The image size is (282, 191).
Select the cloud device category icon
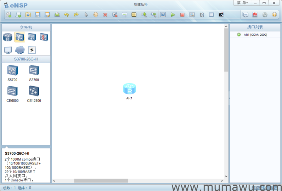[x=20, y=50]
